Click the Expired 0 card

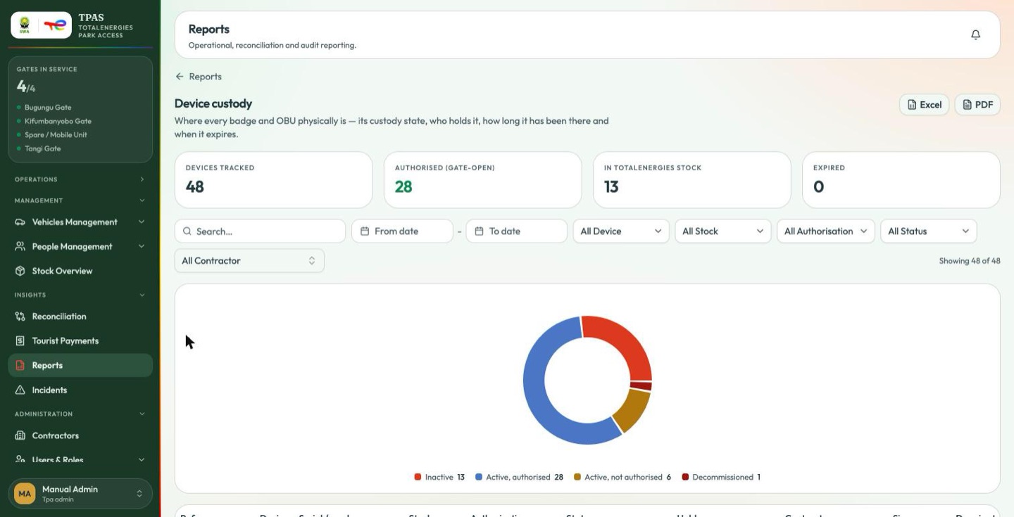[x=901, y=180]
